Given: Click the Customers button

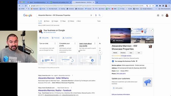Looking at the screenshot, I should pyautogui.click(x=67, y=38).
